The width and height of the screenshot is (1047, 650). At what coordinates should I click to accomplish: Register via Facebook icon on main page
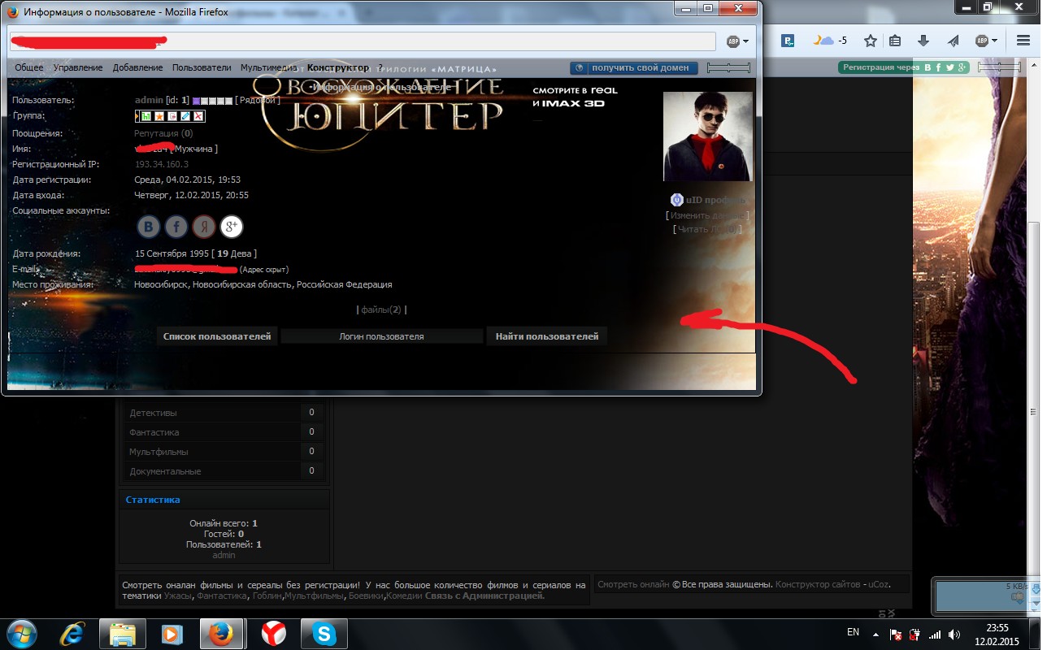(x=939, y=67)
